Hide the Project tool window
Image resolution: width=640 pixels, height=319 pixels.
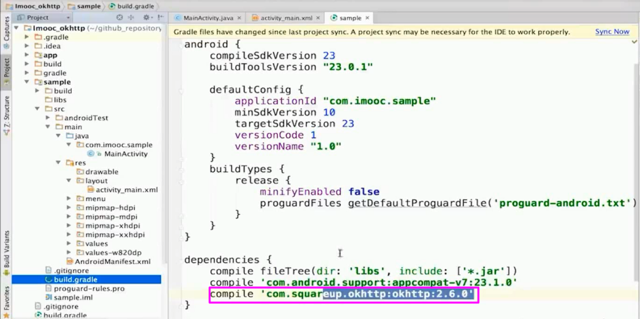click(x=160, y=18)
